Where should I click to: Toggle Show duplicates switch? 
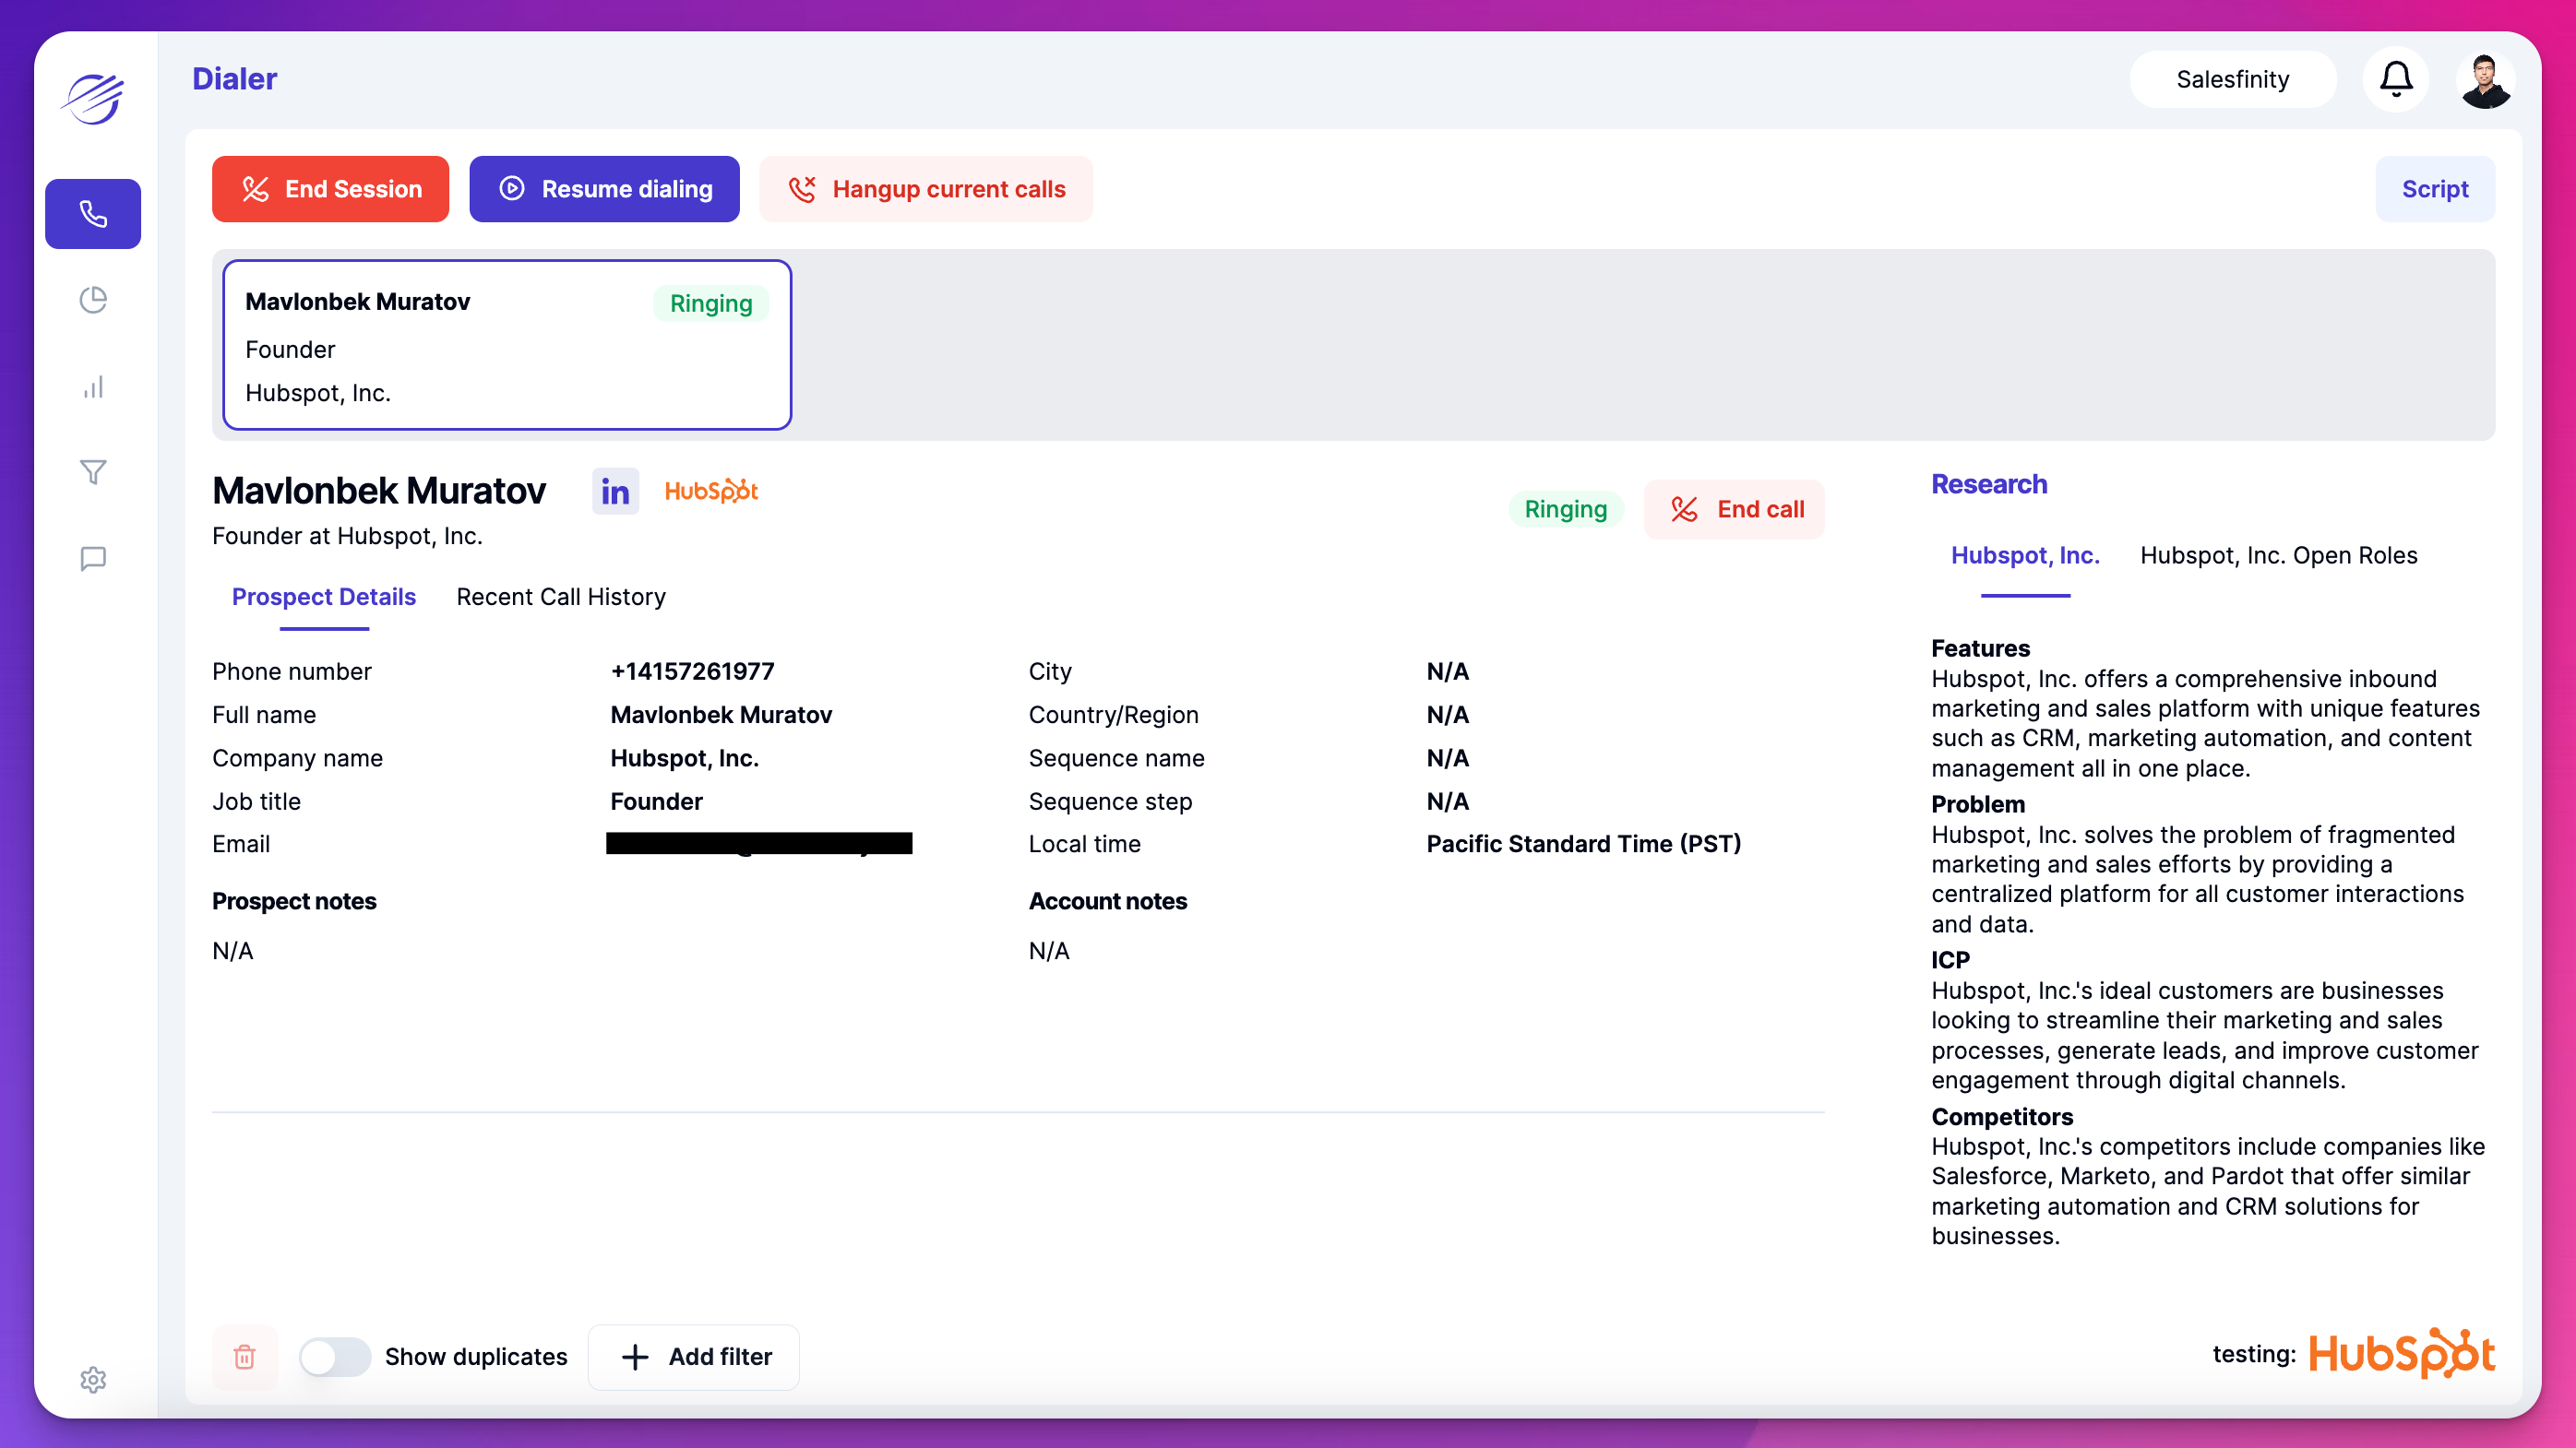pos(335,1357)
